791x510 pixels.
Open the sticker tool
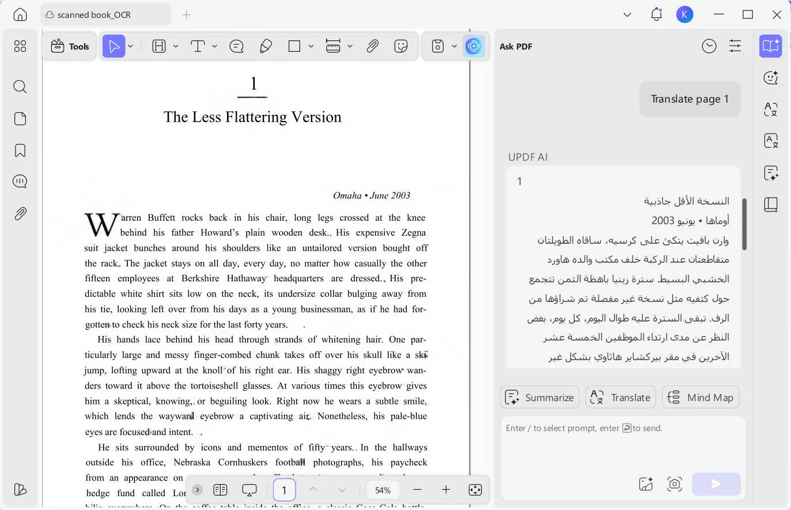click(401, 46)
